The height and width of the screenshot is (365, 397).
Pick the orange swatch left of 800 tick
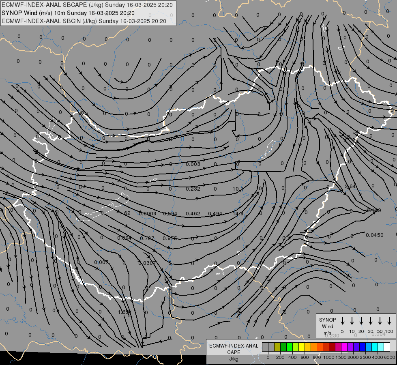314,347
